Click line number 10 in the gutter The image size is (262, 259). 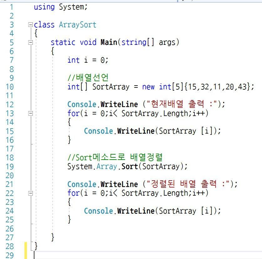[9, 87]
